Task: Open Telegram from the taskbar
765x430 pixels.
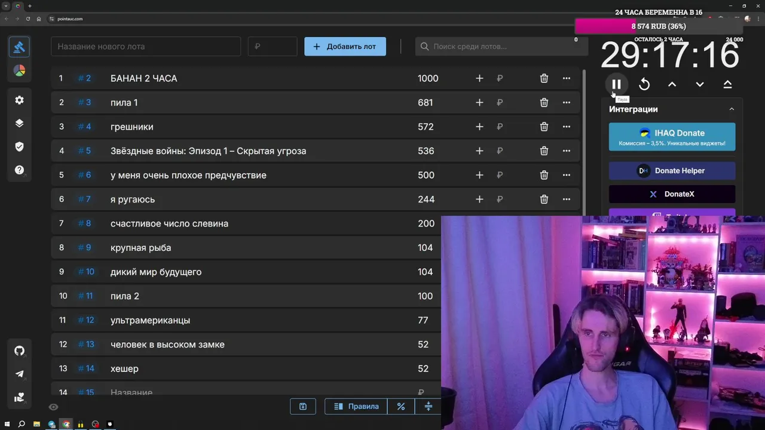Action: (51, 424)
